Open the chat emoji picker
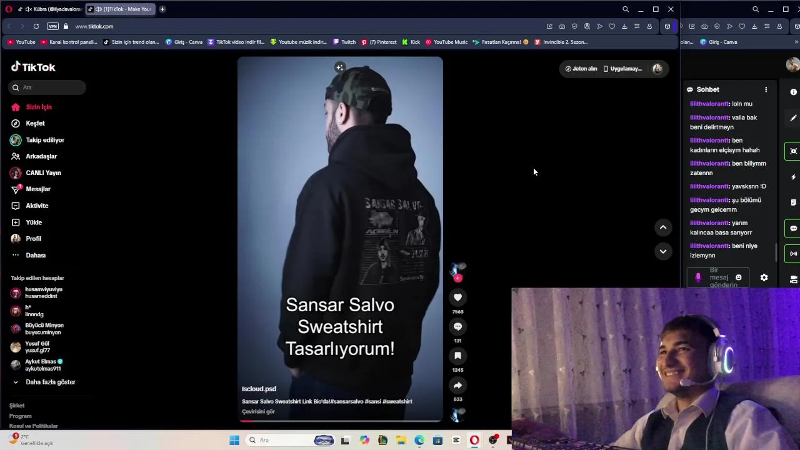Image resolution: width=800 pixels, height=450 pixels. click(x=738, y=277)
